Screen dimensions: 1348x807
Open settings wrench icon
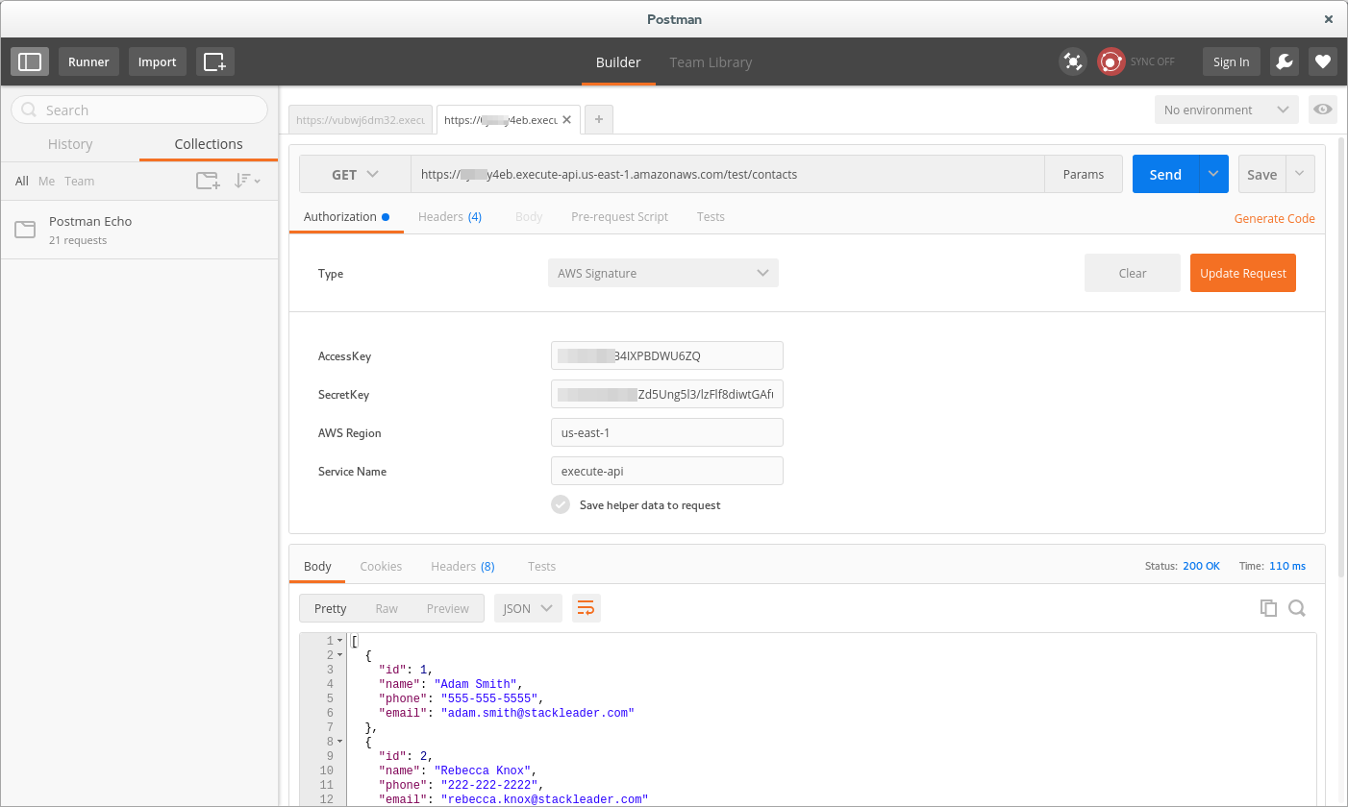1284,61
